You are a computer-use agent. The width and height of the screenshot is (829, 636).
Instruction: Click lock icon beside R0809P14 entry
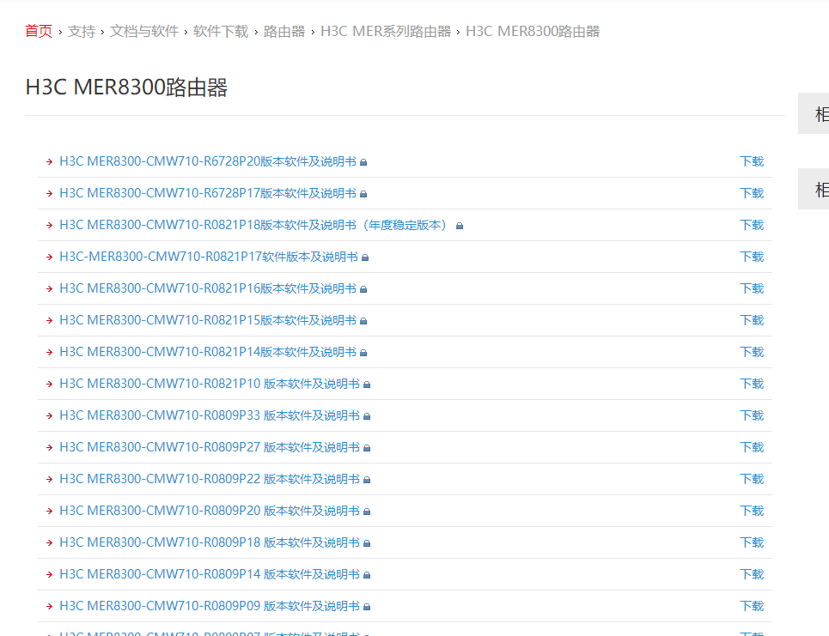tap(367, 575)
